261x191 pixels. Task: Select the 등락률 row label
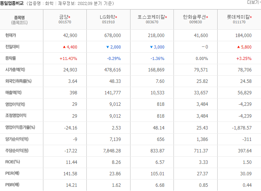coord(10,58)
